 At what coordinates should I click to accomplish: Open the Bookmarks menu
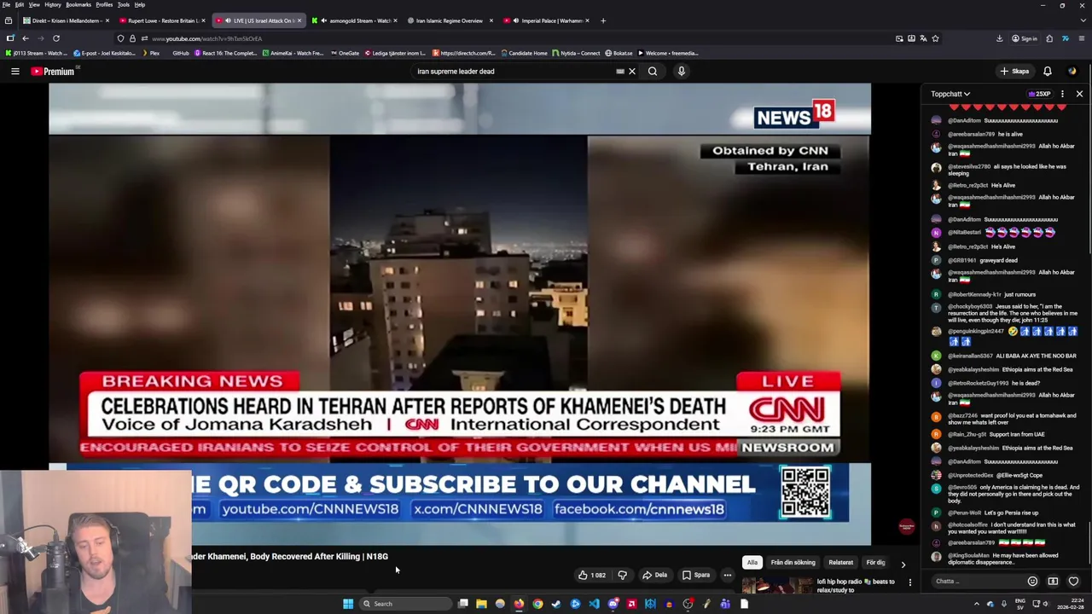(78, 4)
